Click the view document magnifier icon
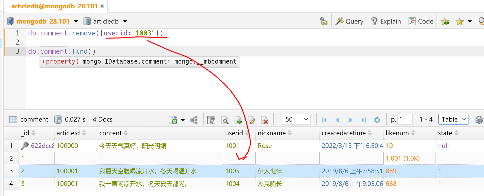This screenshot has width=484, height=196. [x=225, y=120]
